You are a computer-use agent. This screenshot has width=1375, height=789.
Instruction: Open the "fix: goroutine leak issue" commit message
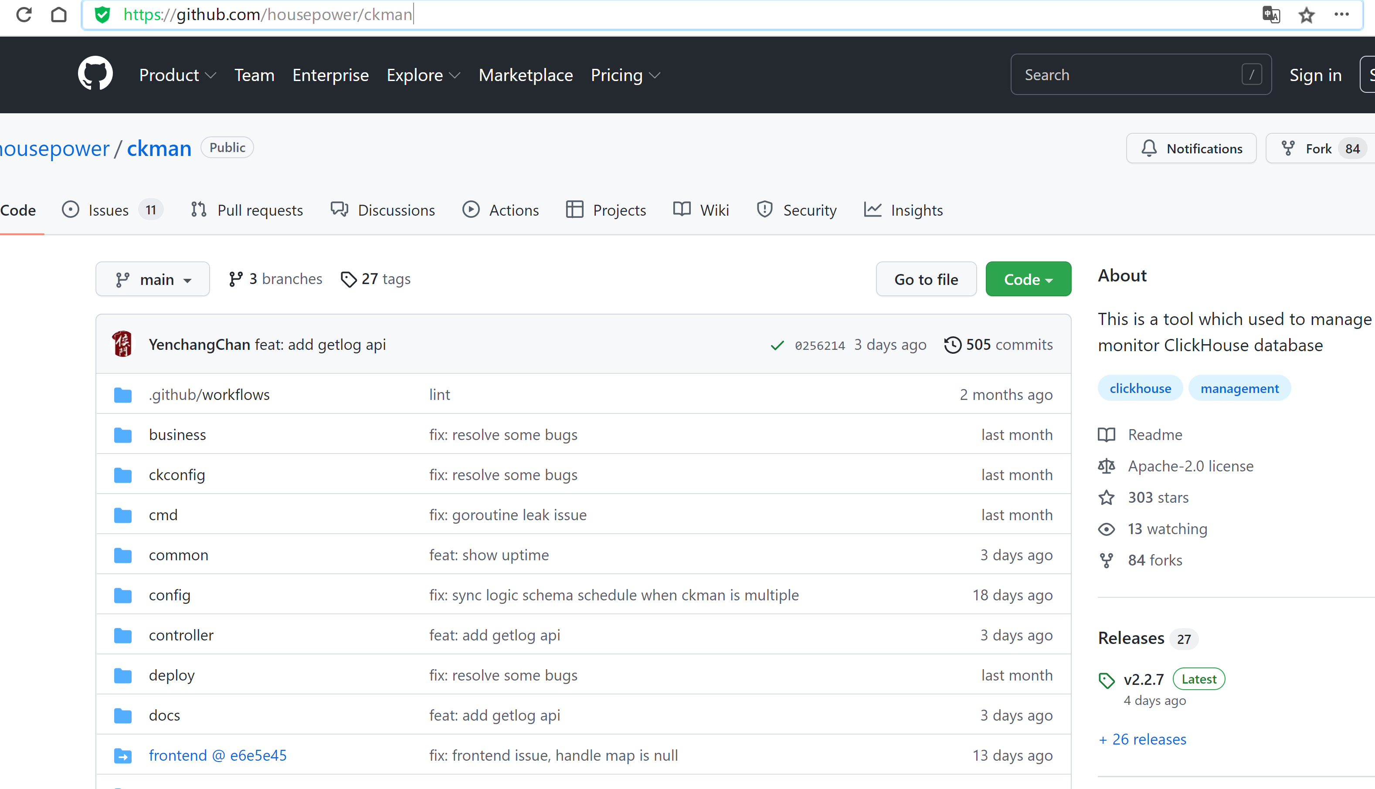pos(508,515)
